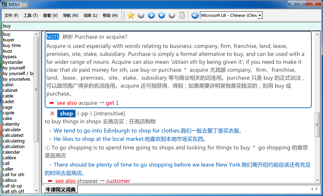The height and width of the screenshot is (196, 323).
Task: Select 'calendar' in the word list
Action: click(x=11, y=152)
